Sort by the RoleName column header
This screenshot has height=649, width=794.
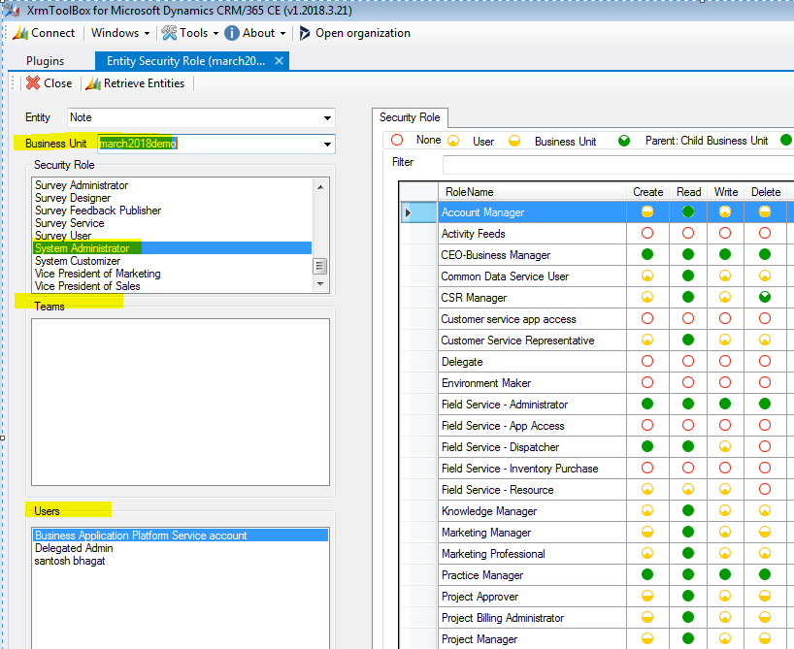click(x=532, y=192)
